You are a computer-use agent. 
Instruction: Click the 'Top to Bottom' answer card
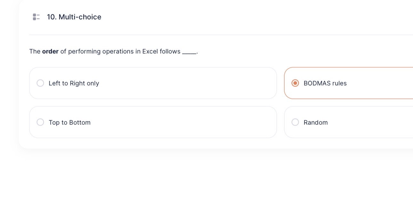[x=153, y=122]
